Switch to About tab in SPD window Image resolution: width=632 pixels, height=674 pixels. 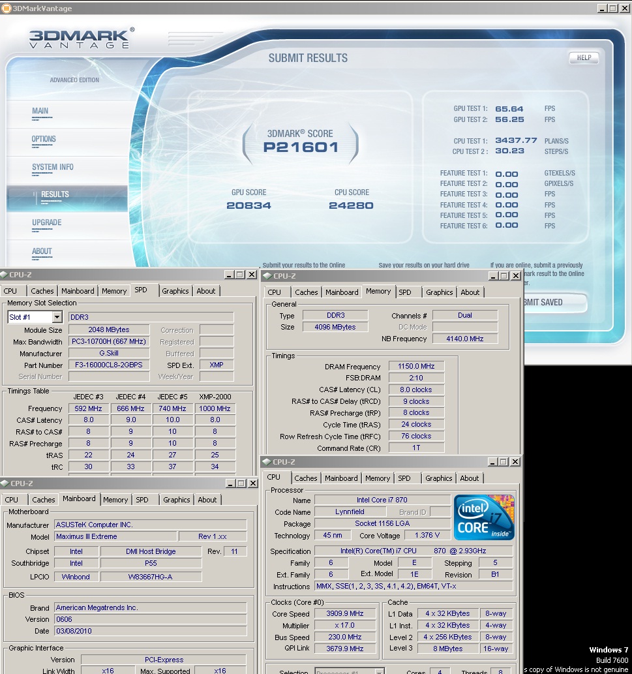[206, 291]
